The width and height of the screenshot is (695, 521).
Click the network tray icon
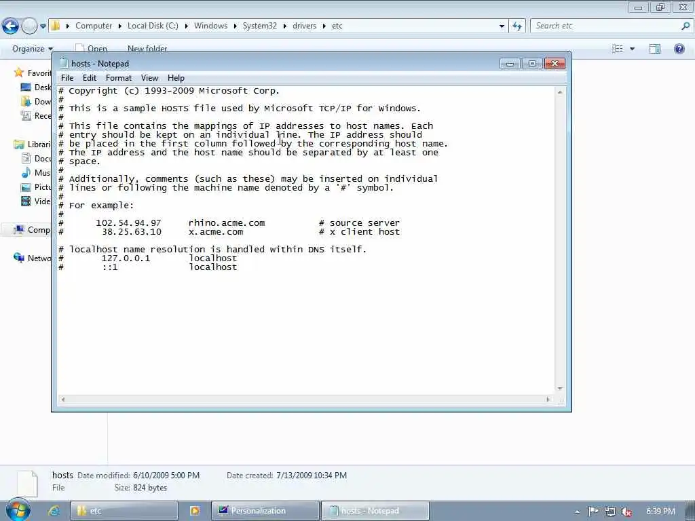(x=610, y=512)
